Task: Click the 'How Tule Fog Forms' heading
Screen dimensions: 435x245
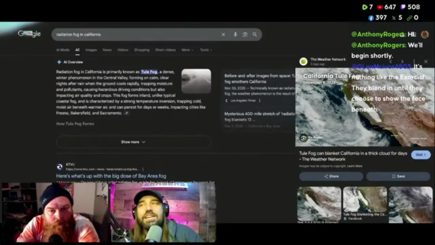Action: click(x=75, y=124)
